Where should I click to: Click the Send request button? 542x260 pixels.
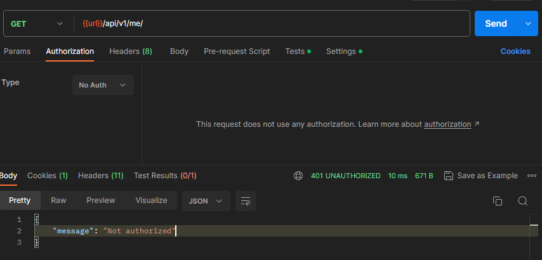click(496, 23)
